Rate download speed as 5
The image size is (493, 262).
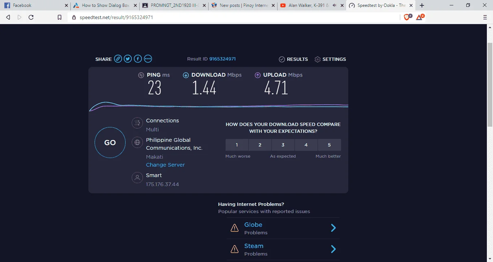329,145
